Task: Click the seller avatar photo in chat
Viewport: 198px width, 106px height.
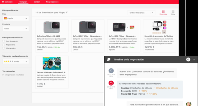Action: coord(189,104)
